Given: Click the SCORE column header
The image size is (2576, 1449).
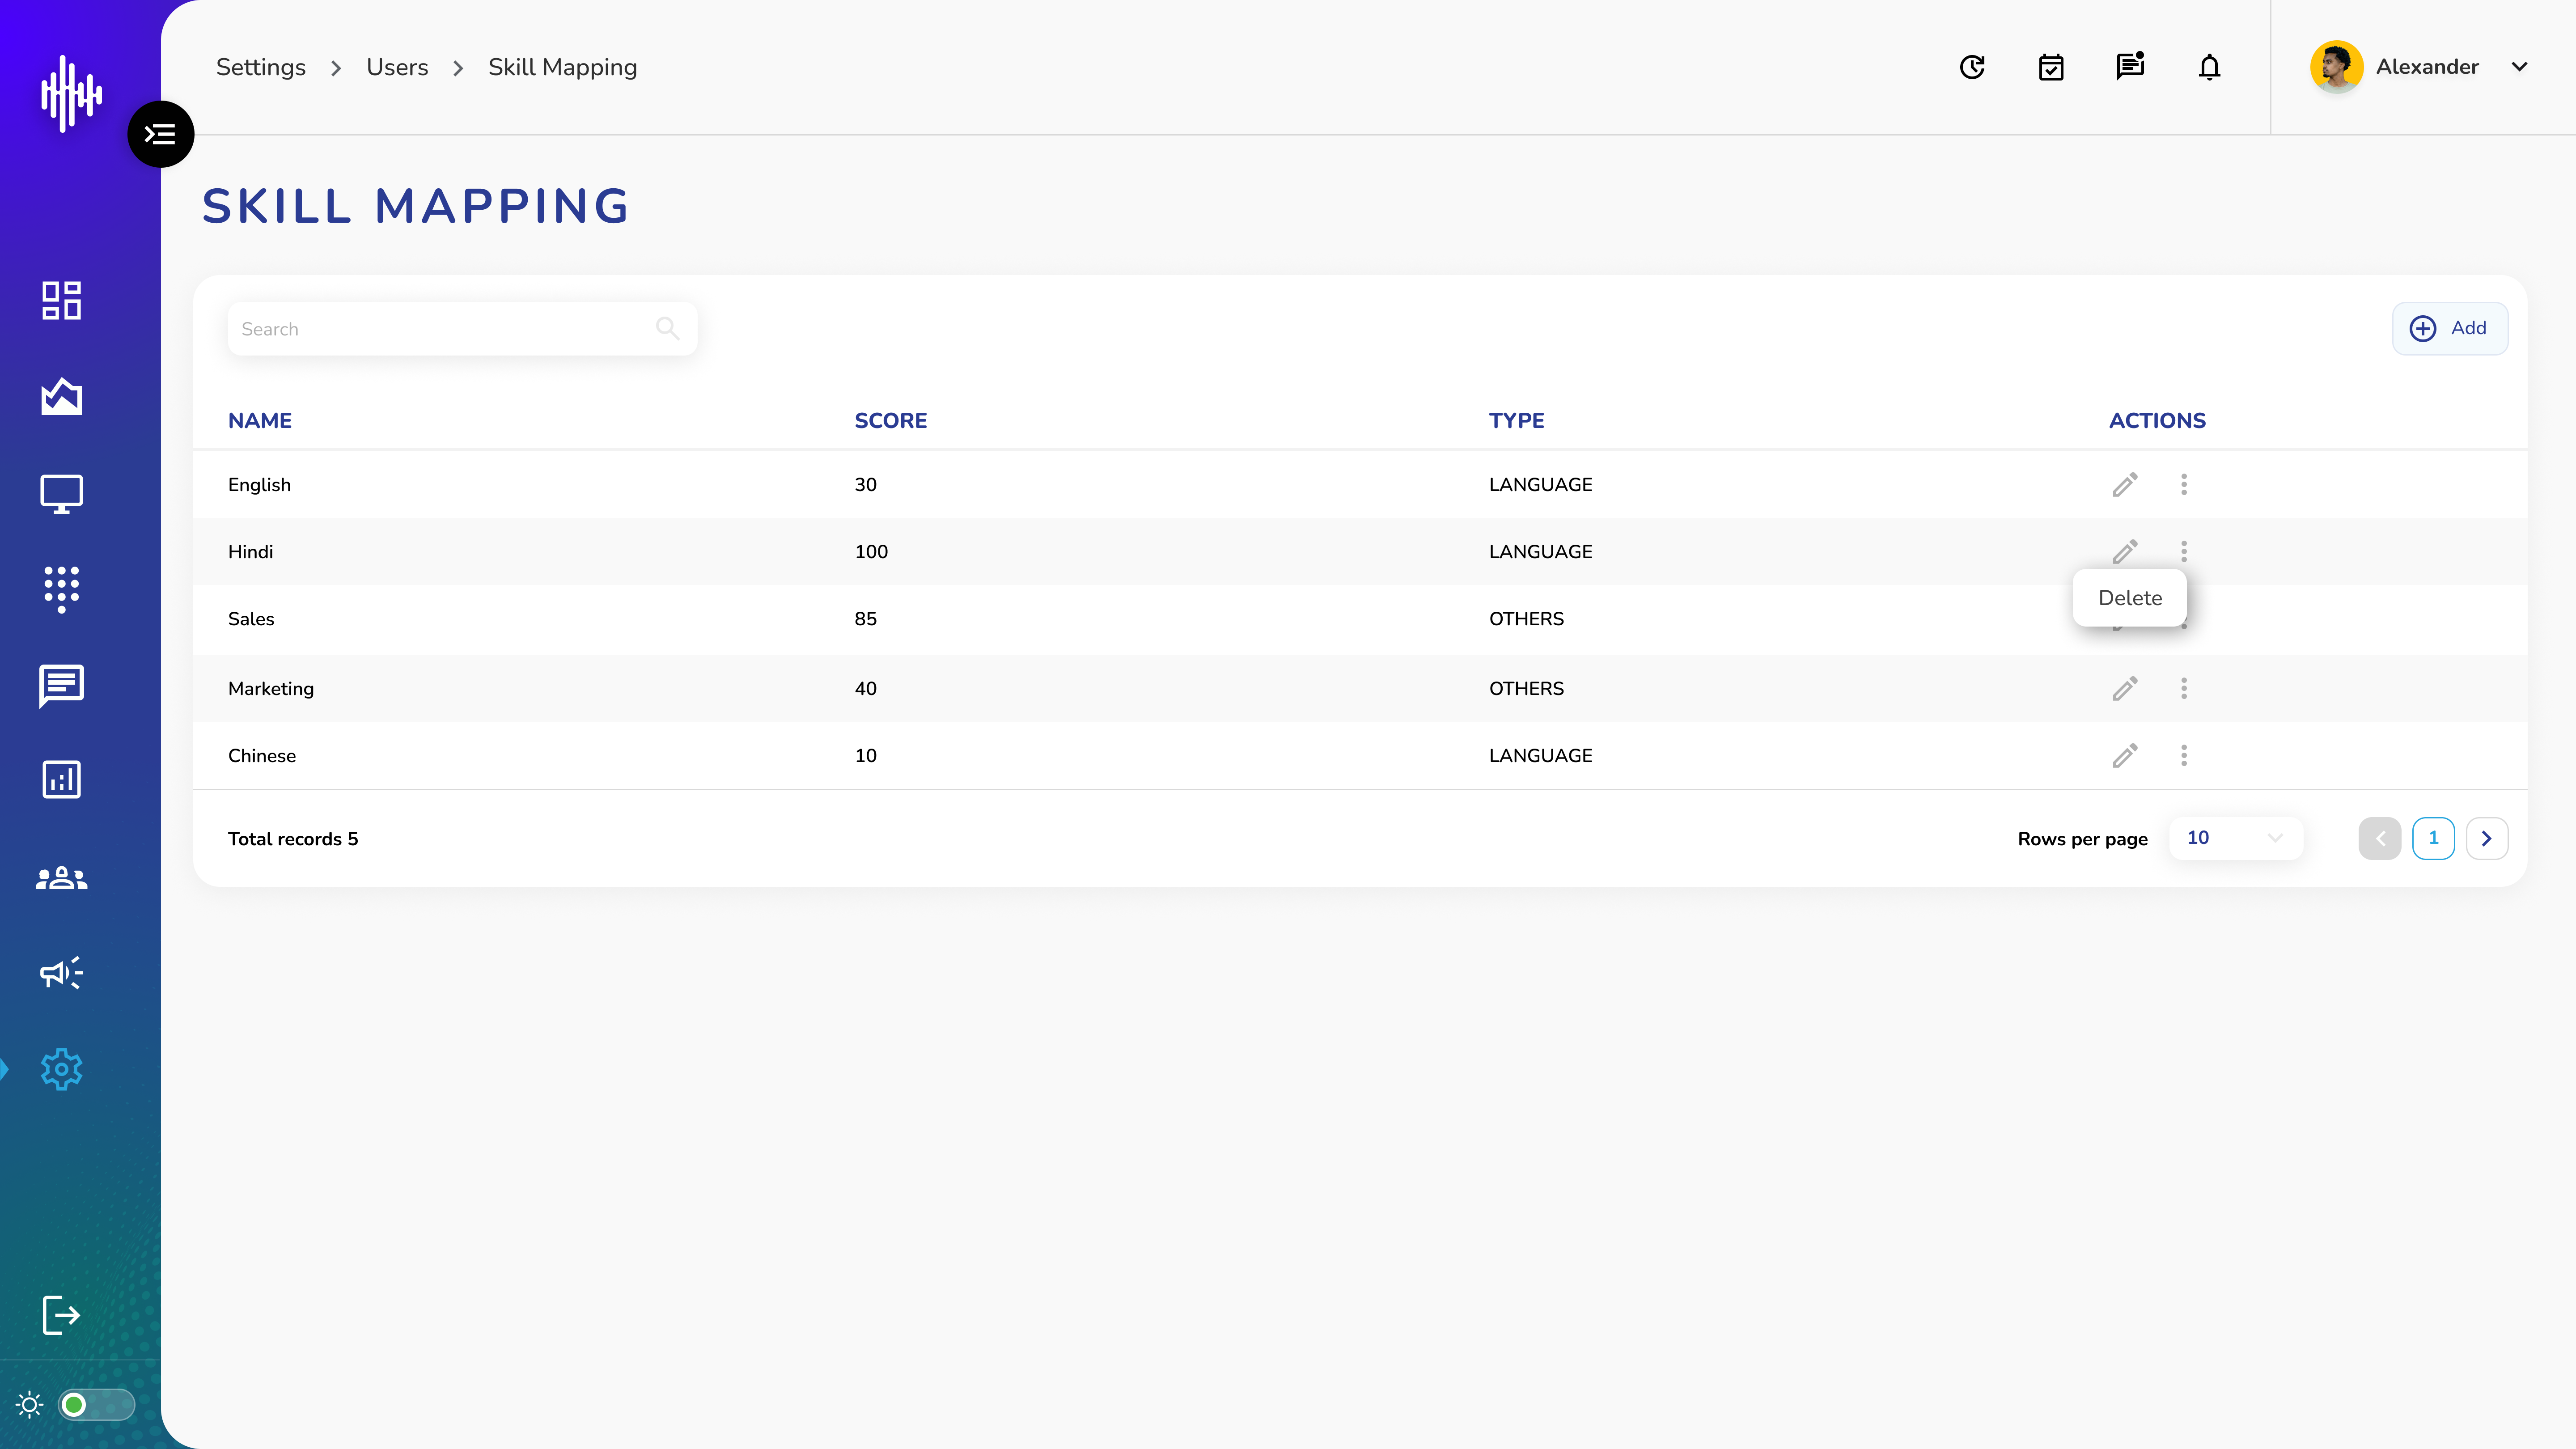Looking at the screenshot, I should (x=890, y=420).
